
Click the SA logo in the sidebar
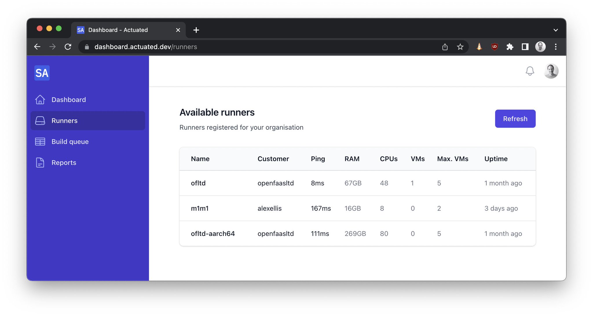point(42,73)
